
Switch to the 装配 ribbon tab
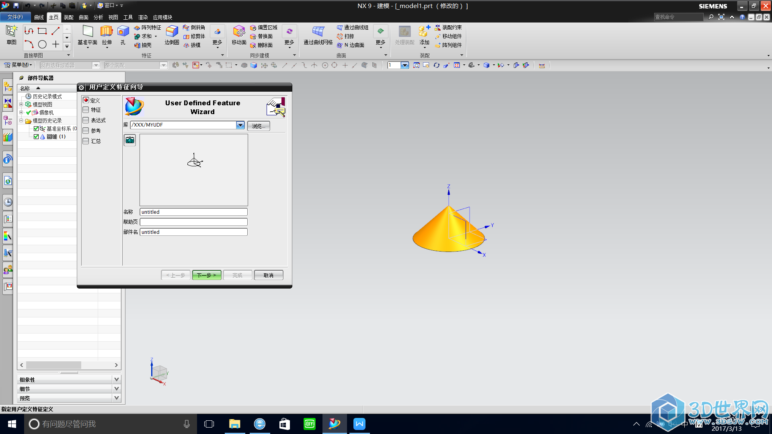point(68,17)
